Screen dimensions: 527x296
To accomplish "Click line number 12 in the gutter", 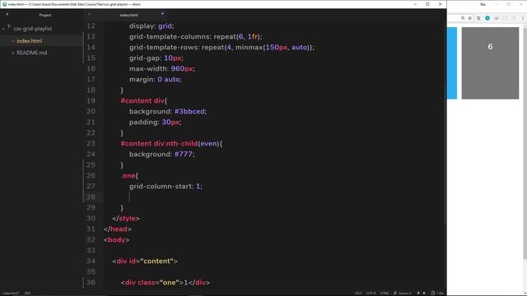I will click(91, 25).
